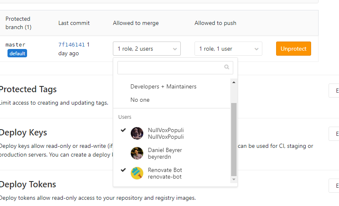Screen dimensions: 339x206
Task: Click the dropdown scrollbar down arrow
Action: coord(234,179)
